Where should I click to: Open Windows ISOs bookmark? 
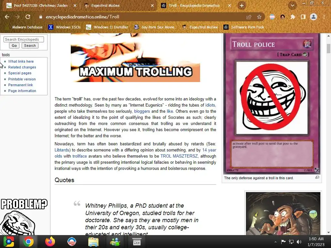pos(64,27)
